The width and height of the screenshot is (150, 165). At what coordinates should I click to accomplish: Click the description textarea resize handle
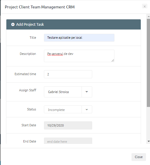(x=113, y=60)
